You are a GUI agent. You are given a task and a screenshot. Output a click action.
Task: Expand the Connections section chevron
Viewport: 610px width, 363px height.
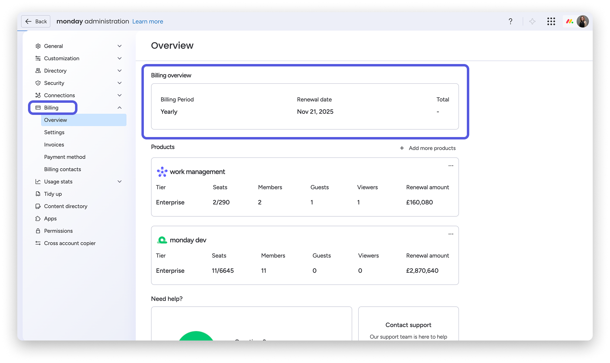(120, 95)
